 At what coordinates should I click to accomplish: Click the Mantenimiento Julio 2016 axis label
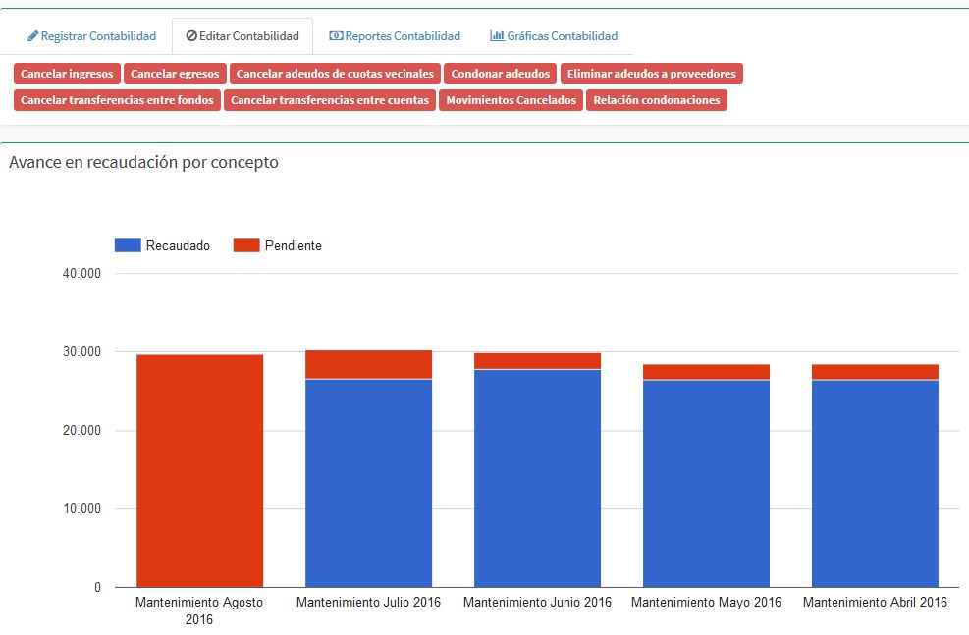(x=368, y=602)
